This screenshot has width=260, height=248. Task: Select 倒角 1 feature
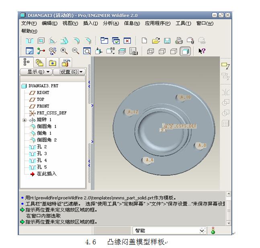click(x=41, y=133)
